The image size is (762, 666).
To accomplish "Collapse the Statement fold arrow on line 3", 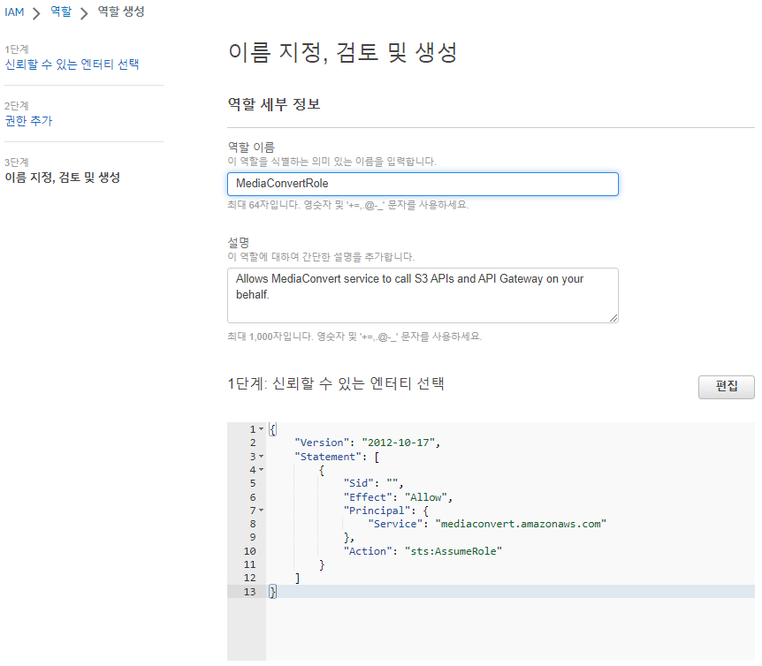I will coord(262,457).
